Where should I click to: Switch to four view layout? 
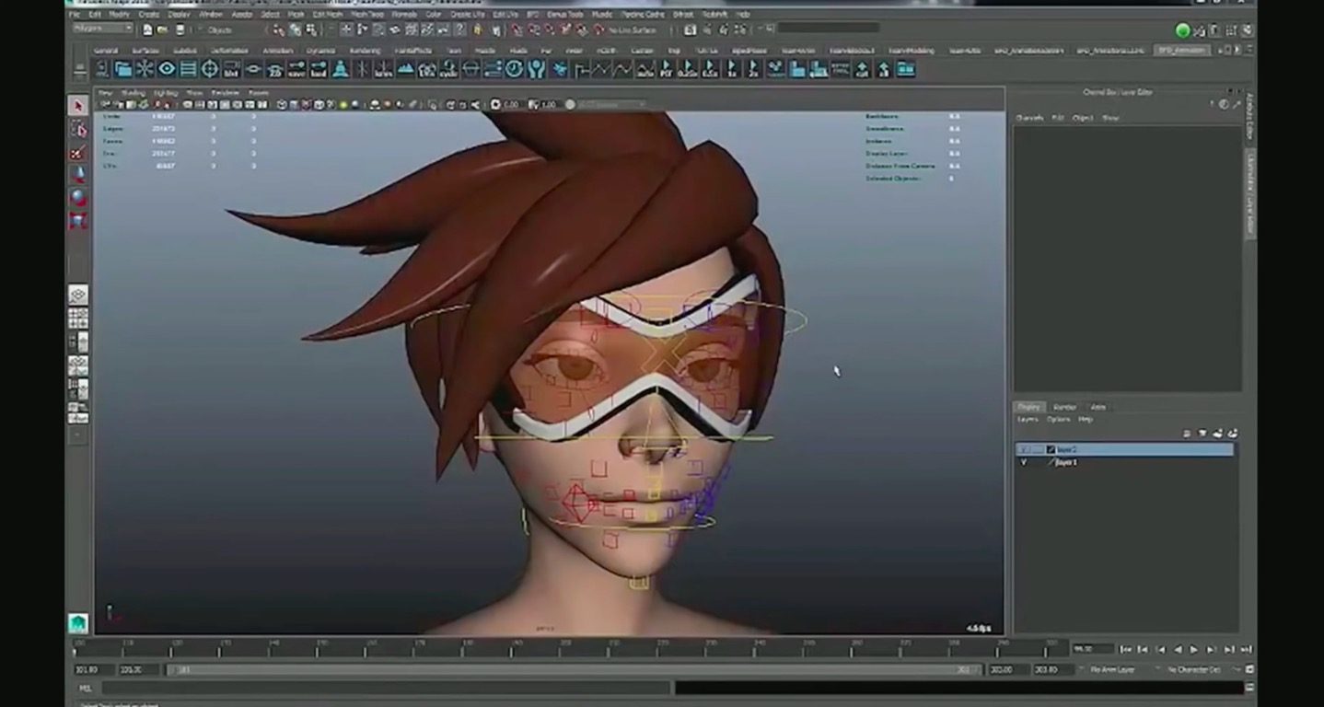tap(78, 319)
